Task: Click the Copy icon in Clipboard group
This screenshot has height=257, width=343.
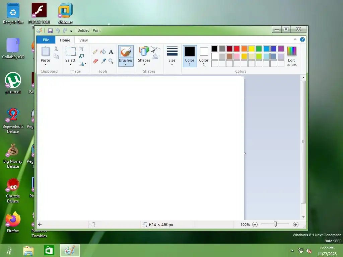Action: coord(56,56)
